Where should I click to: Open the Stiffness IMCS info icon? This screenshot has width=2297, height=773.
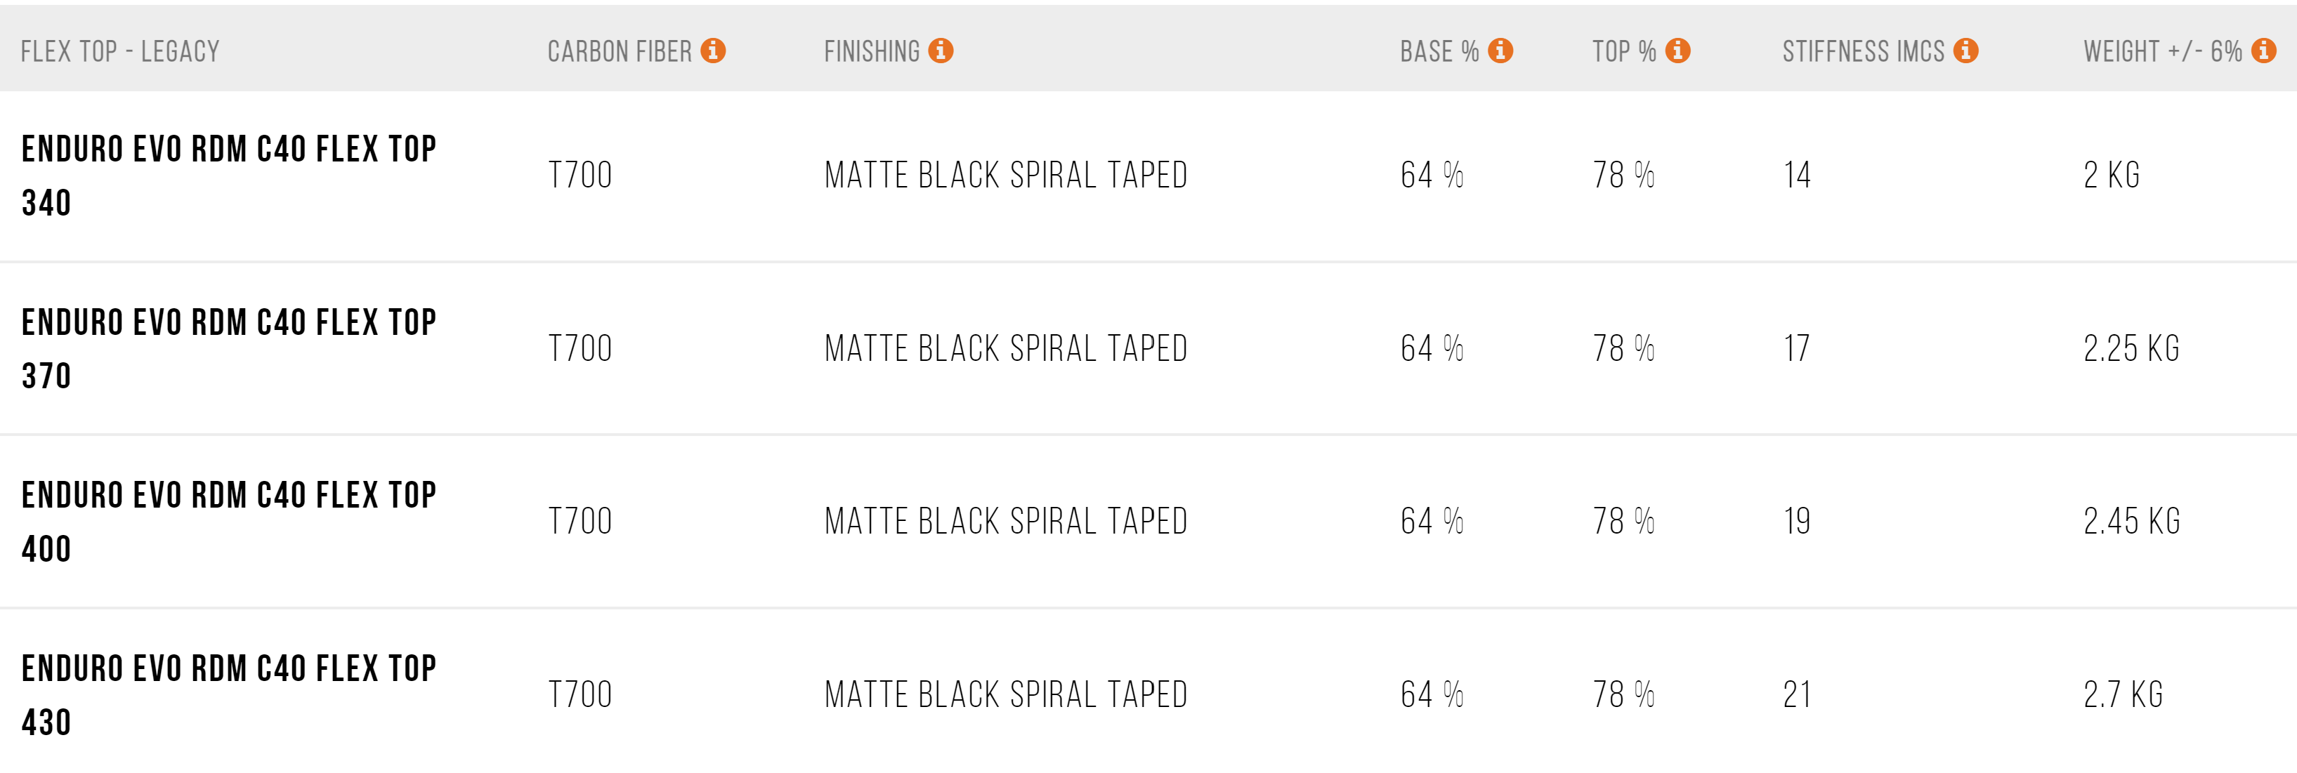click(1966, 51)
